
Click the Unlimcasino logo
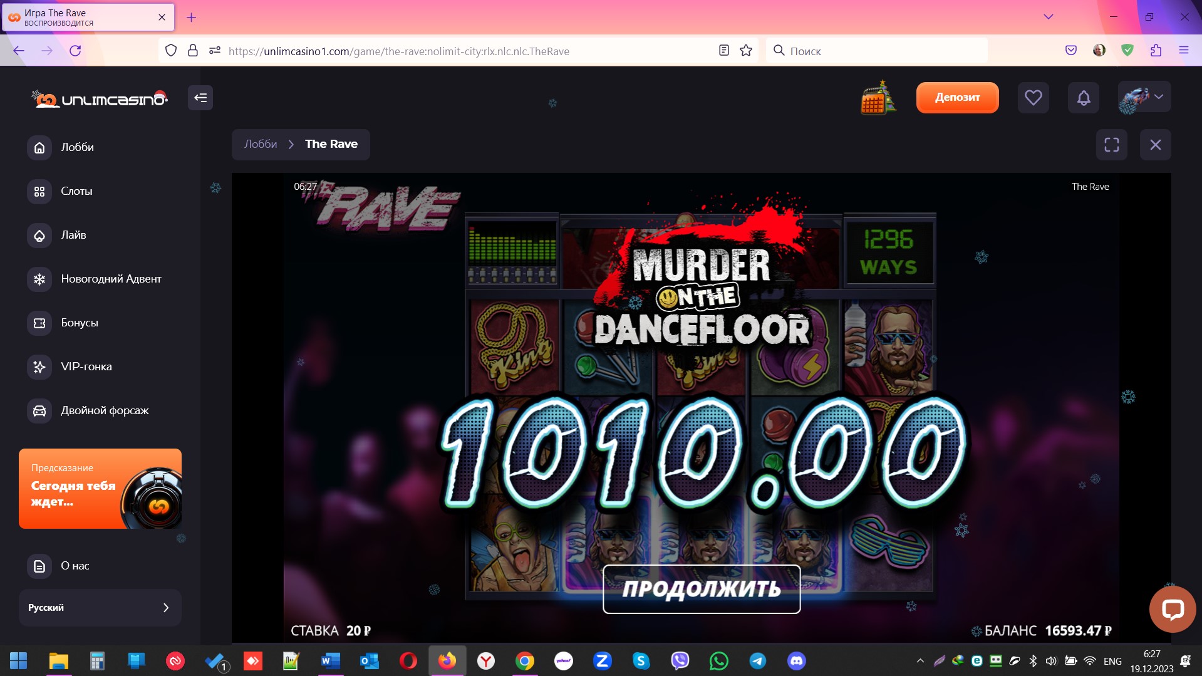pyautogui.click(x=100, y=98)
